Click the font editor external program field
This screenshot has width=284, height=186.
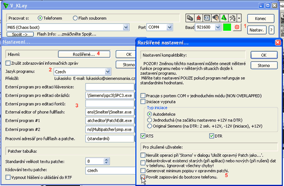pyautogui.click(x=110, y=104)
